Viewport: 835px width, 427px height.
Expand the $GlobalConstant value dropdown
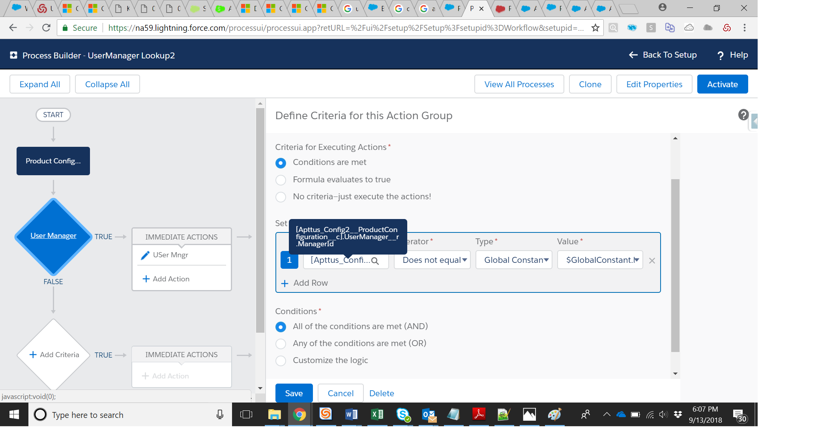tap(600, 260)
